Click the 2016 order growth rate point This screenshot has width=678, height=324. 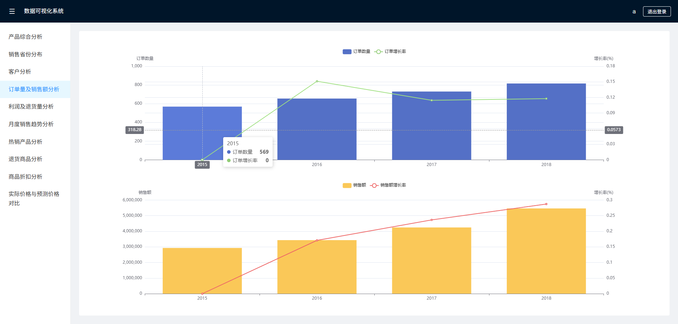tap(317, 81)
